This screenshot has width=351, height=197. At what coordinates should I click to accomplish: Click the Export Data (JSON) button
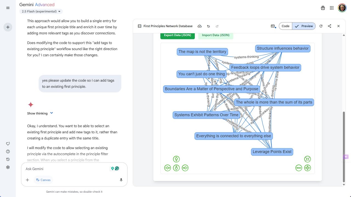pyautogui.click(x=178, y=35)
